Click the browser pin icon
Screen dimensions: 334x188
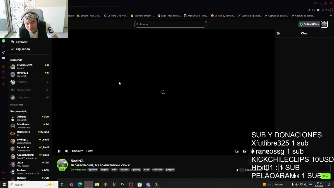click(309, 10)
